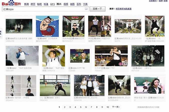Open the 巴士htc stable video thumbnail, first row

point(128,26)
